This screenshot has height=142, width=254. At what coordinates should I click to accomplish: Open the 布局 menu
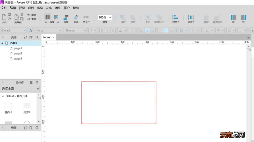(40, 8)
